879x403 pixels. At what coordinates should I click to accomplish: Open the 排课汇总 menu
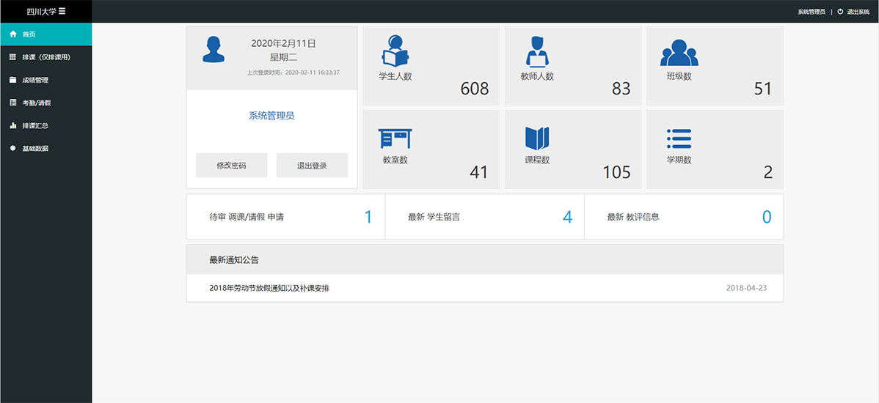click(x=46, y=126)
